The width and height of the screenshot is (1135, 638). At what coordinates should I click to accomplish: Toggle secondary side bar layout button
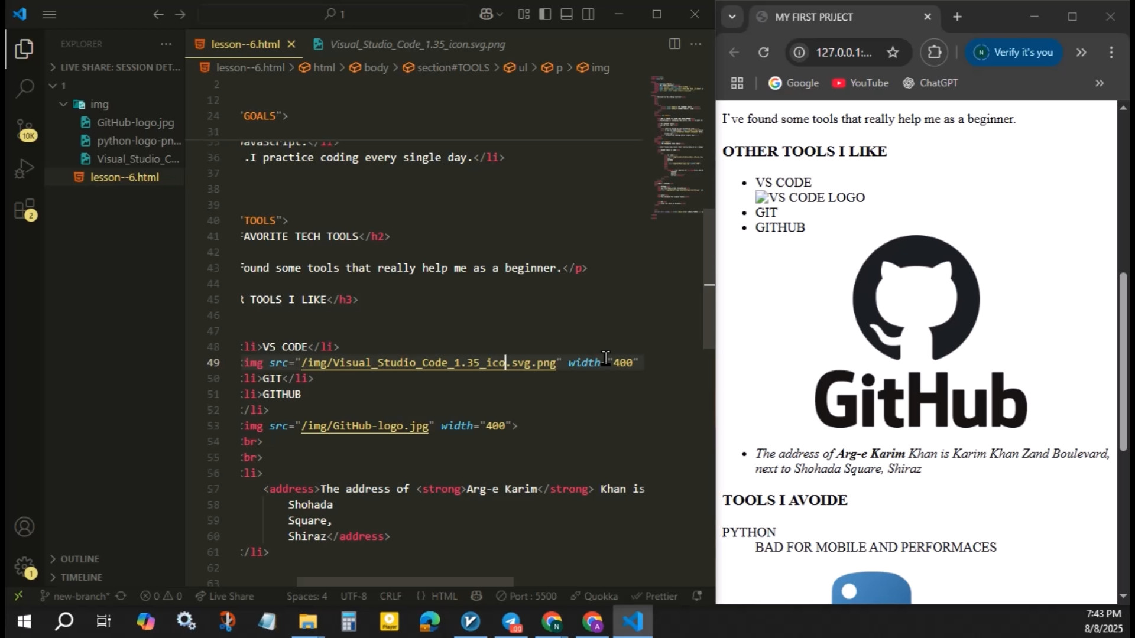[588, 14]
